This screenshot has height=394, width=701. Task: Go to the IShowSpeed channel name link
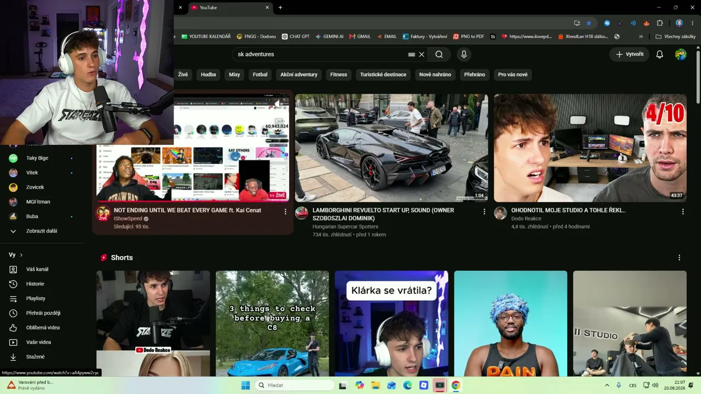tap(128, 218)
